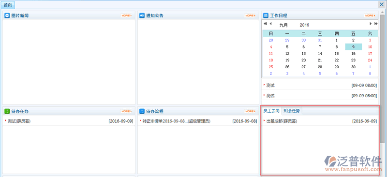Image resolution: width=387 pixels, height=177 pixels.
Task: Open 出差成都(薛灵芸) entry
Action: pyautogui.click(x=282, y=121)
